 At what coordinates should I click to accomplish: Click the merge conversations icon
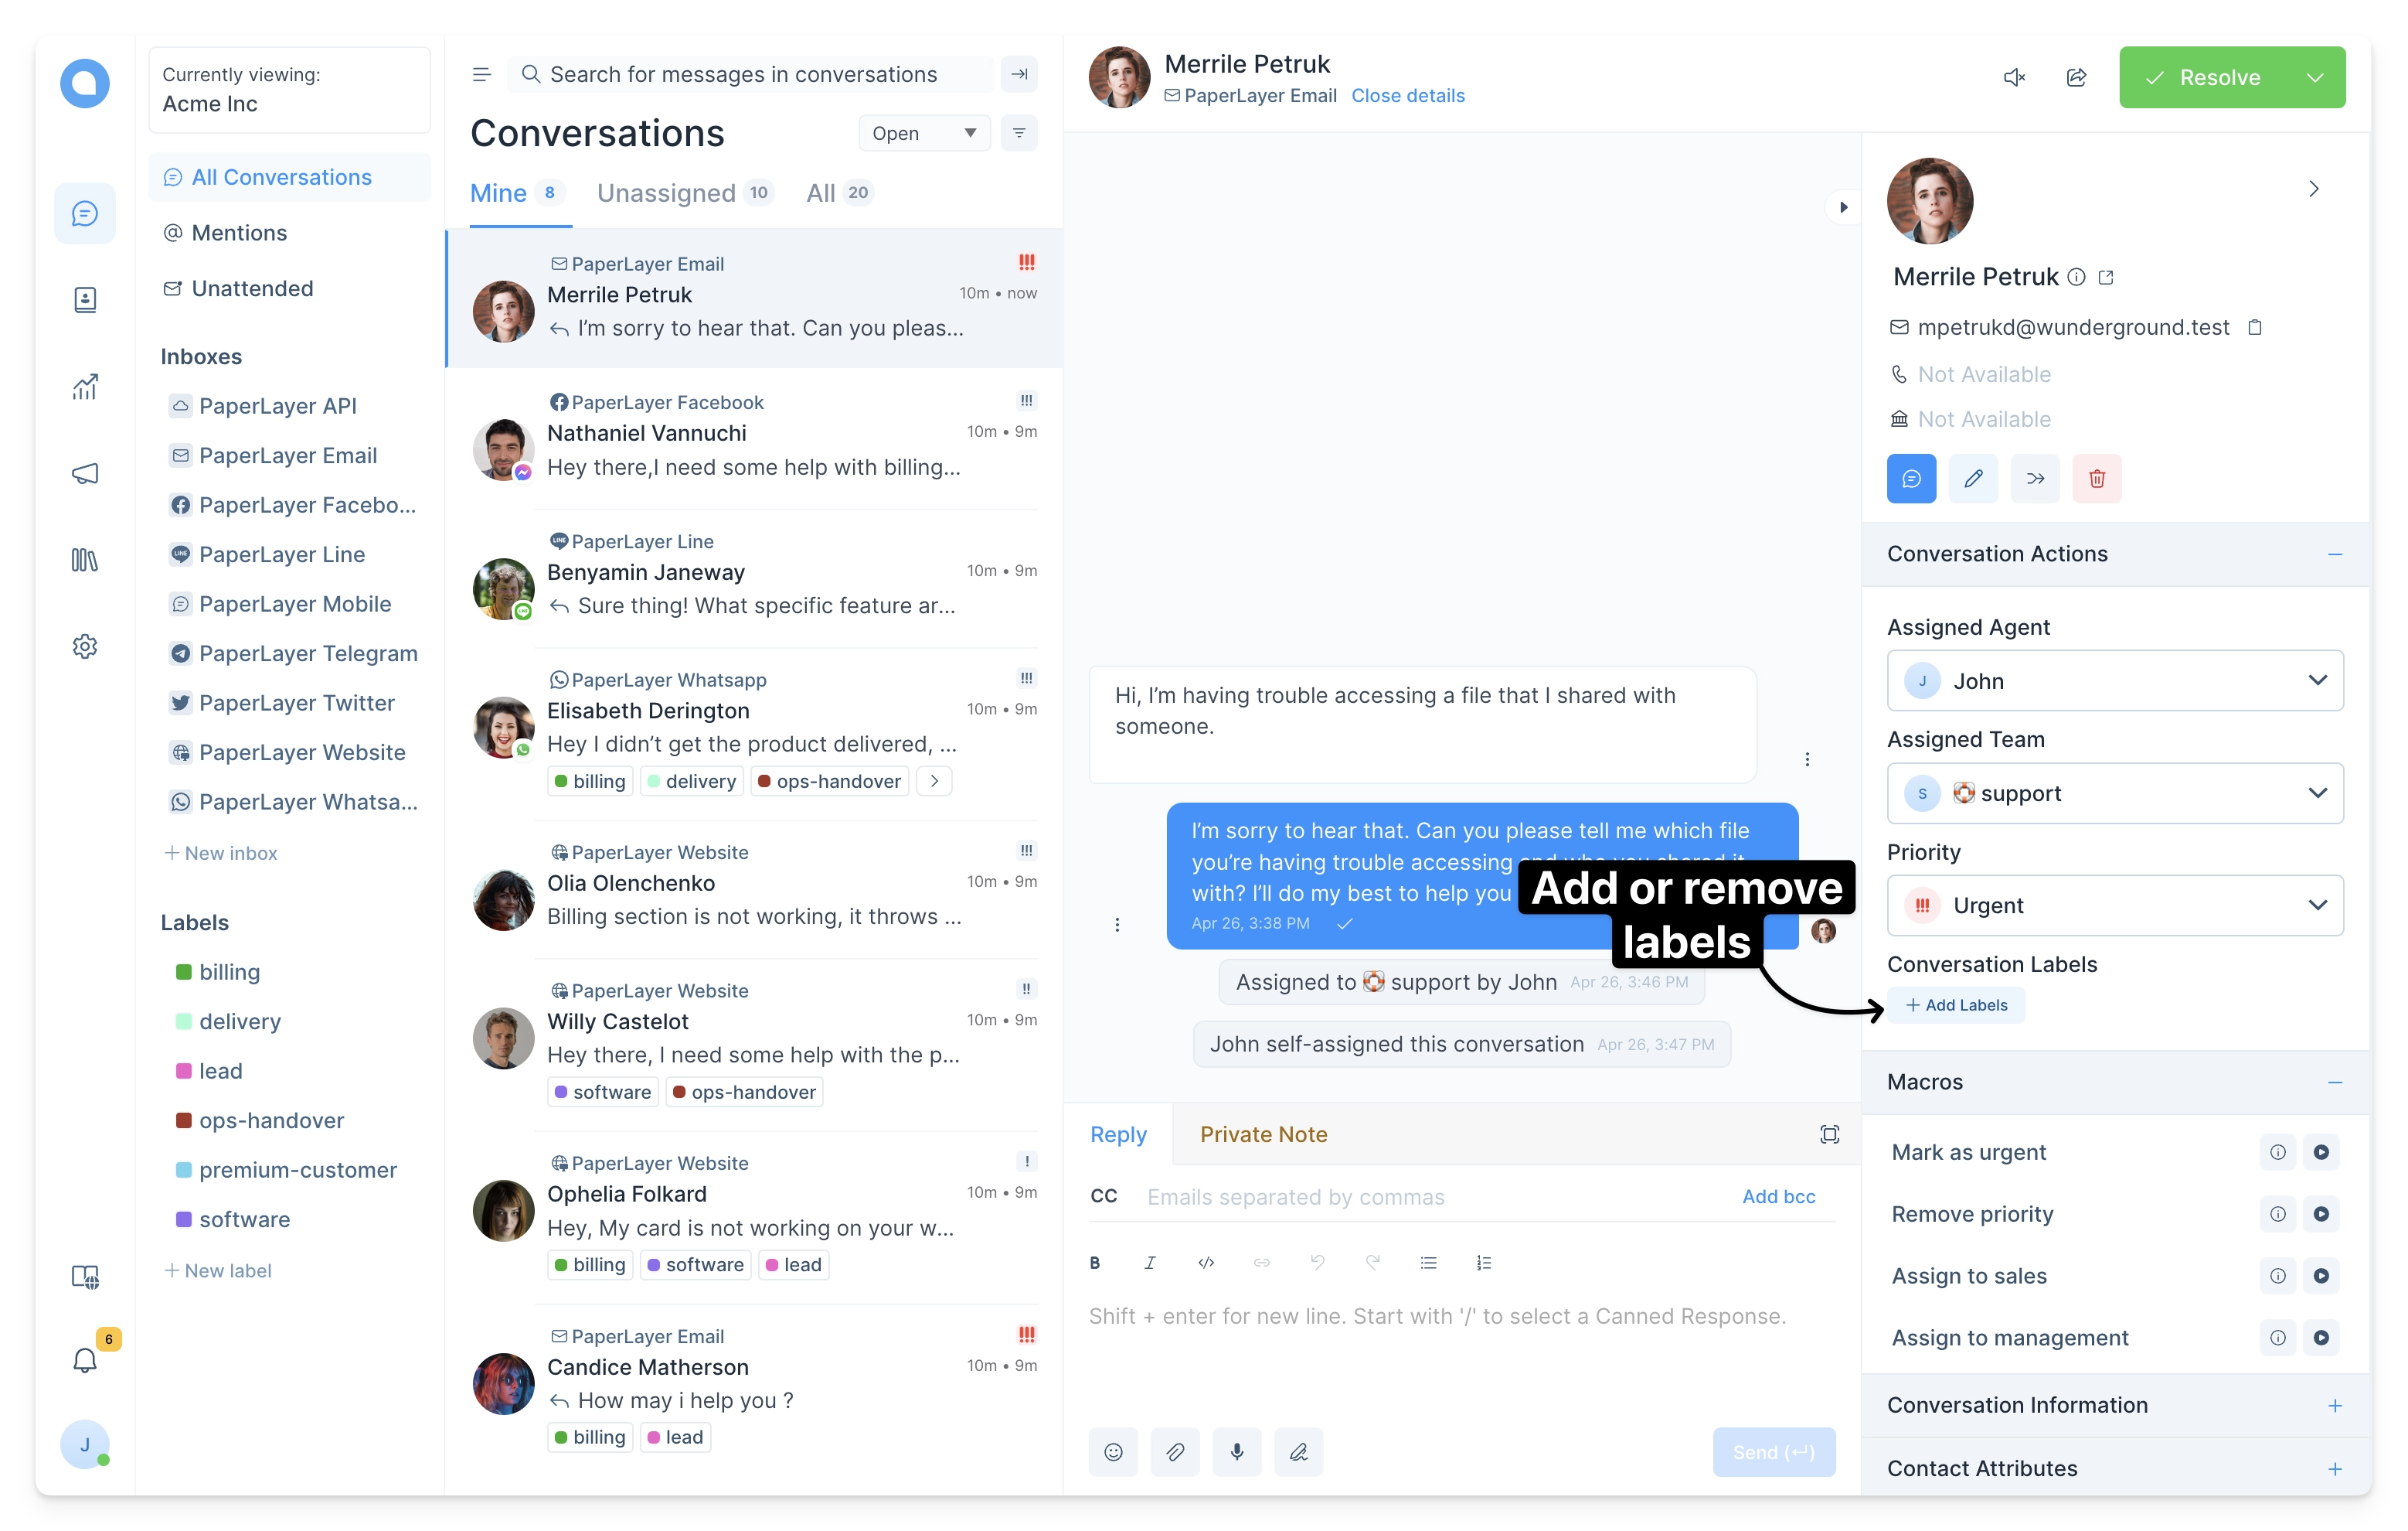(2032, 478)
